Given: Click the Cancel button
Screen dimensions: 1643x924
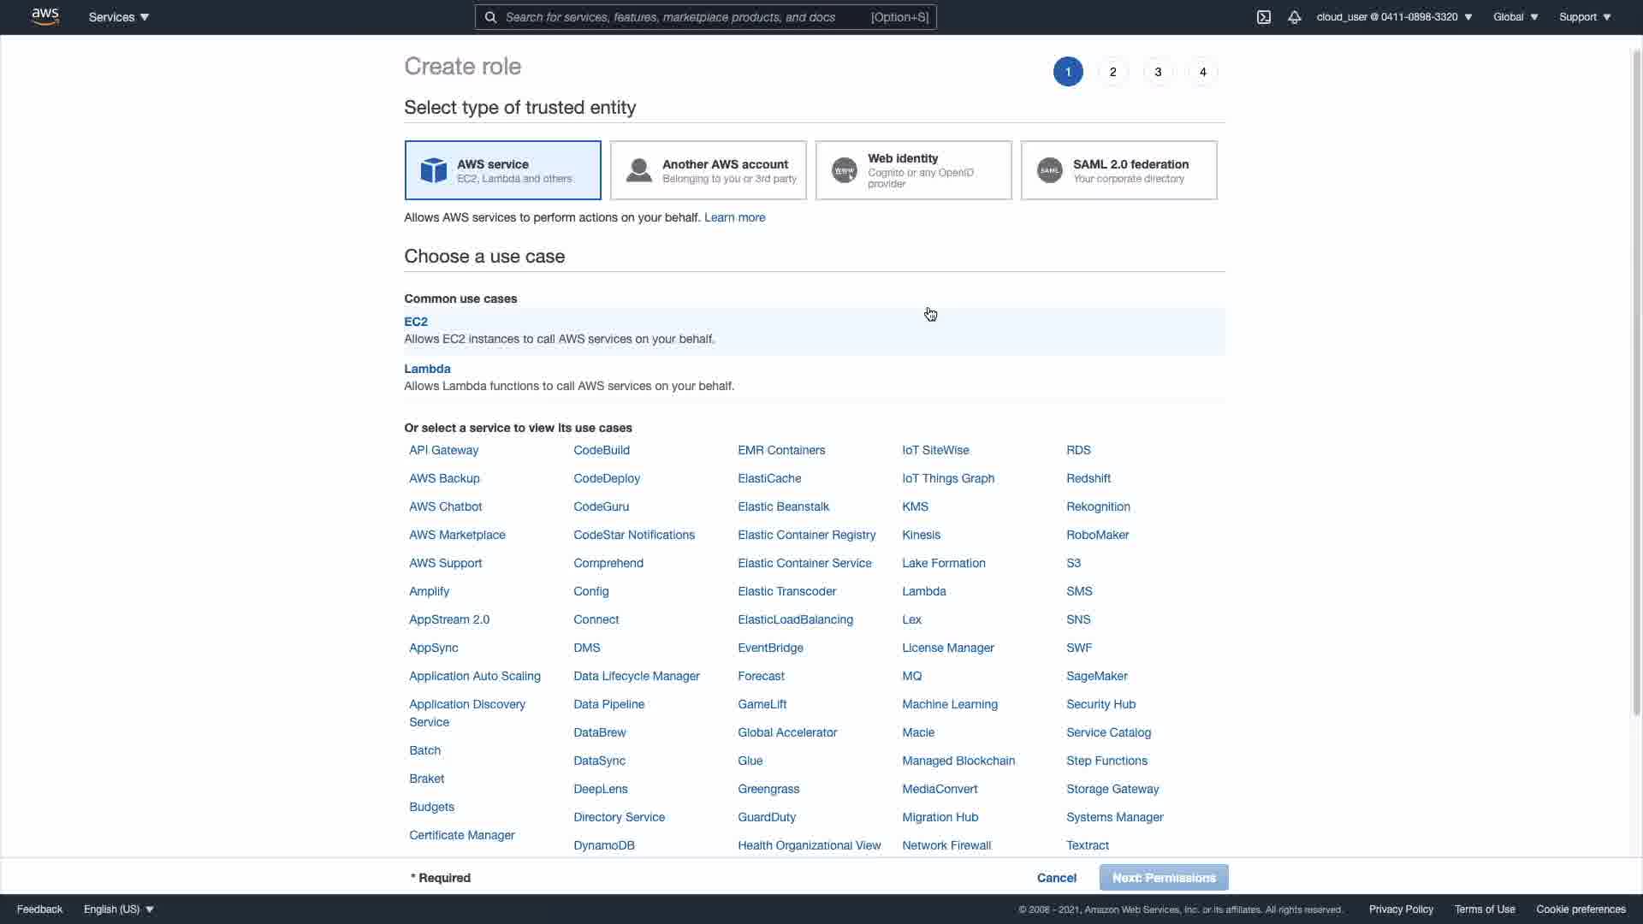Looking at the screenshot, I should 1056,878.
